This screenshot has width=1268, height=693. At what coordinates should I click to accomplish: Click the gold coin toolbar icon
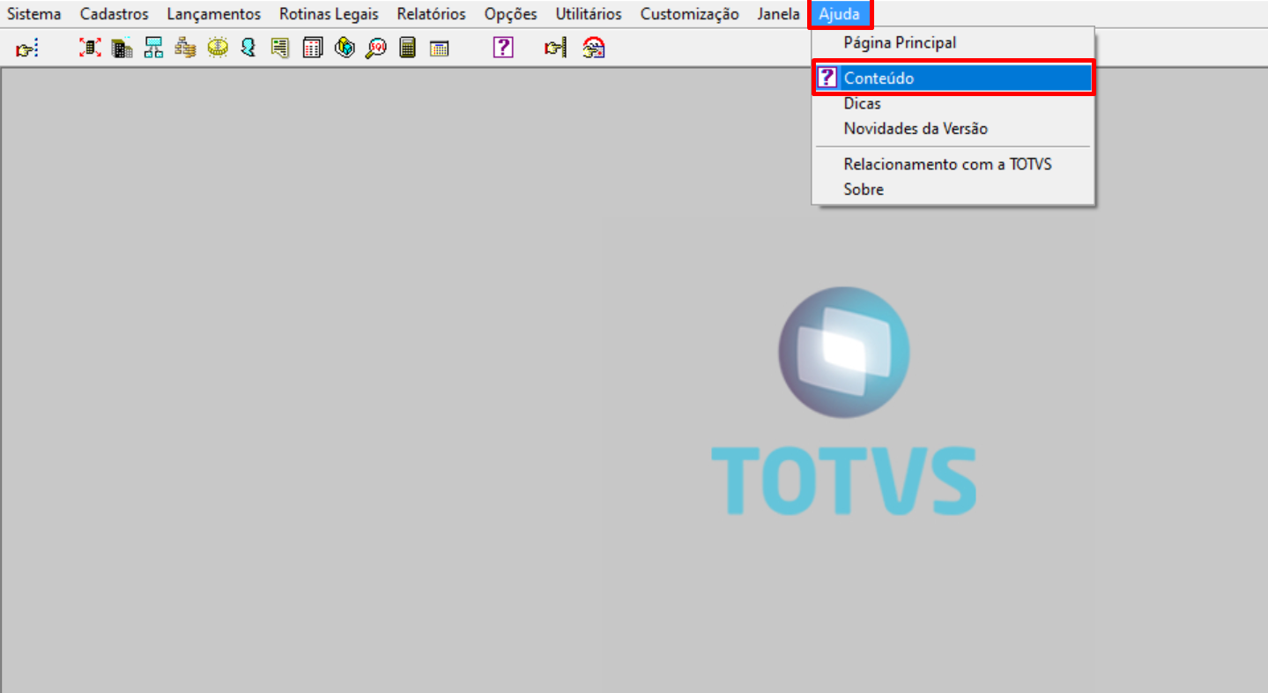coord(217,48)
